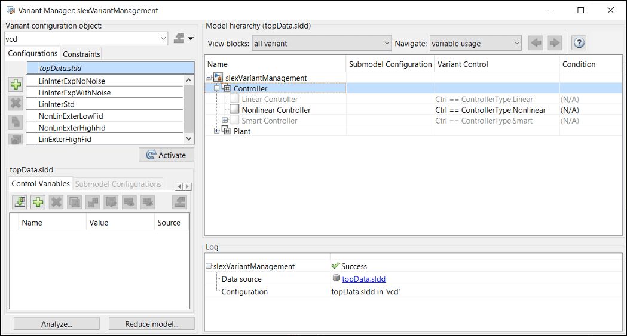Collapse the Controller tree node

pyautogui.click(x=217, y=88)
